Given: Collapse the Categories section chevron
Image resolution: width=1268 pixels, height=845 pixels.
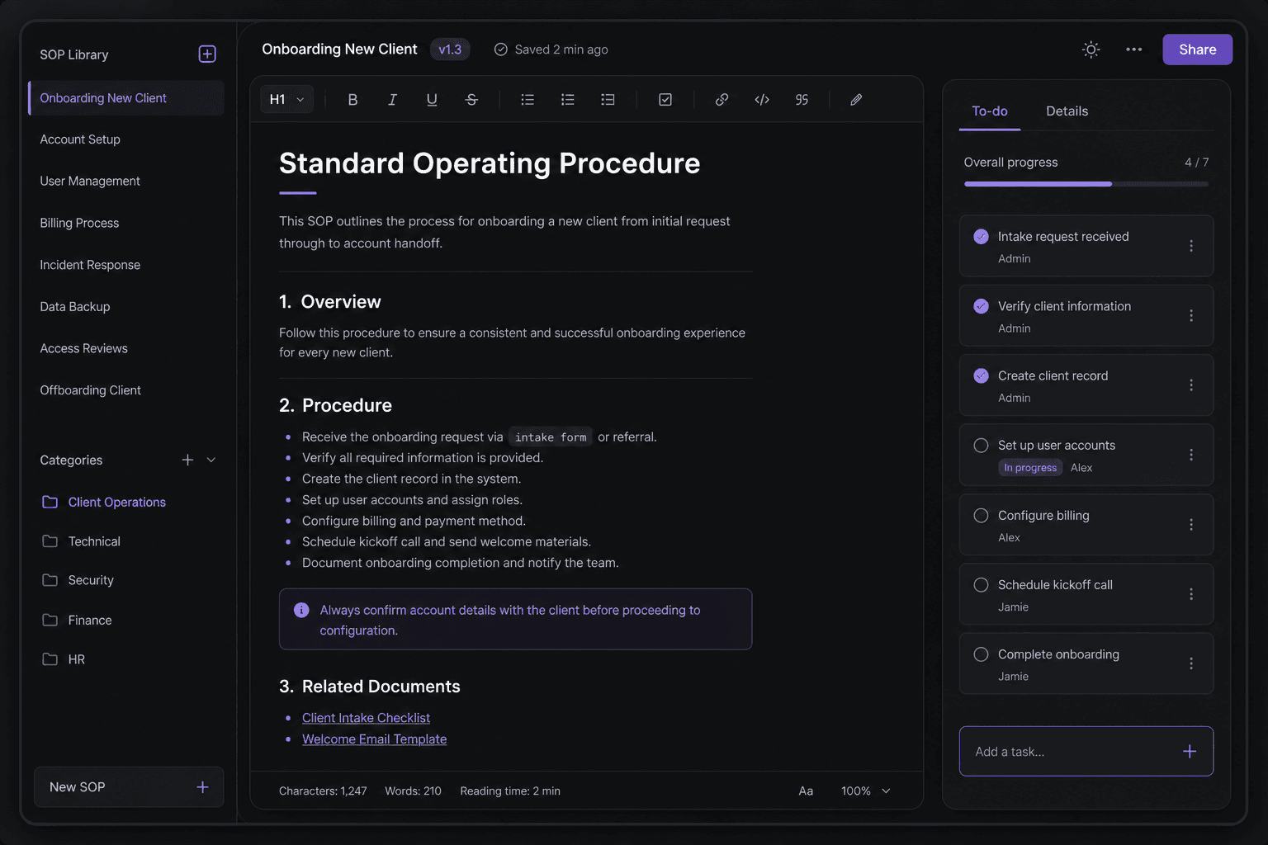Looking at the screenshot, I should (x=211, y=460).
